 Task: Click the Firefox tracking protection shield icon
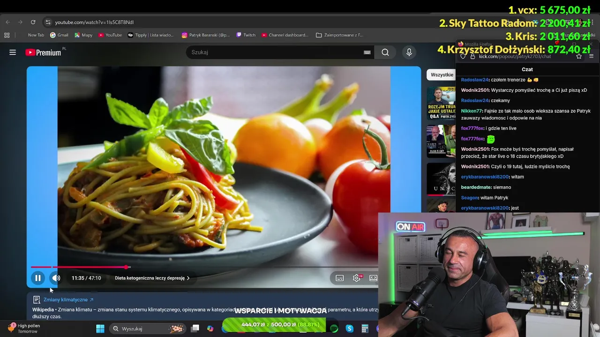point(463,56)
